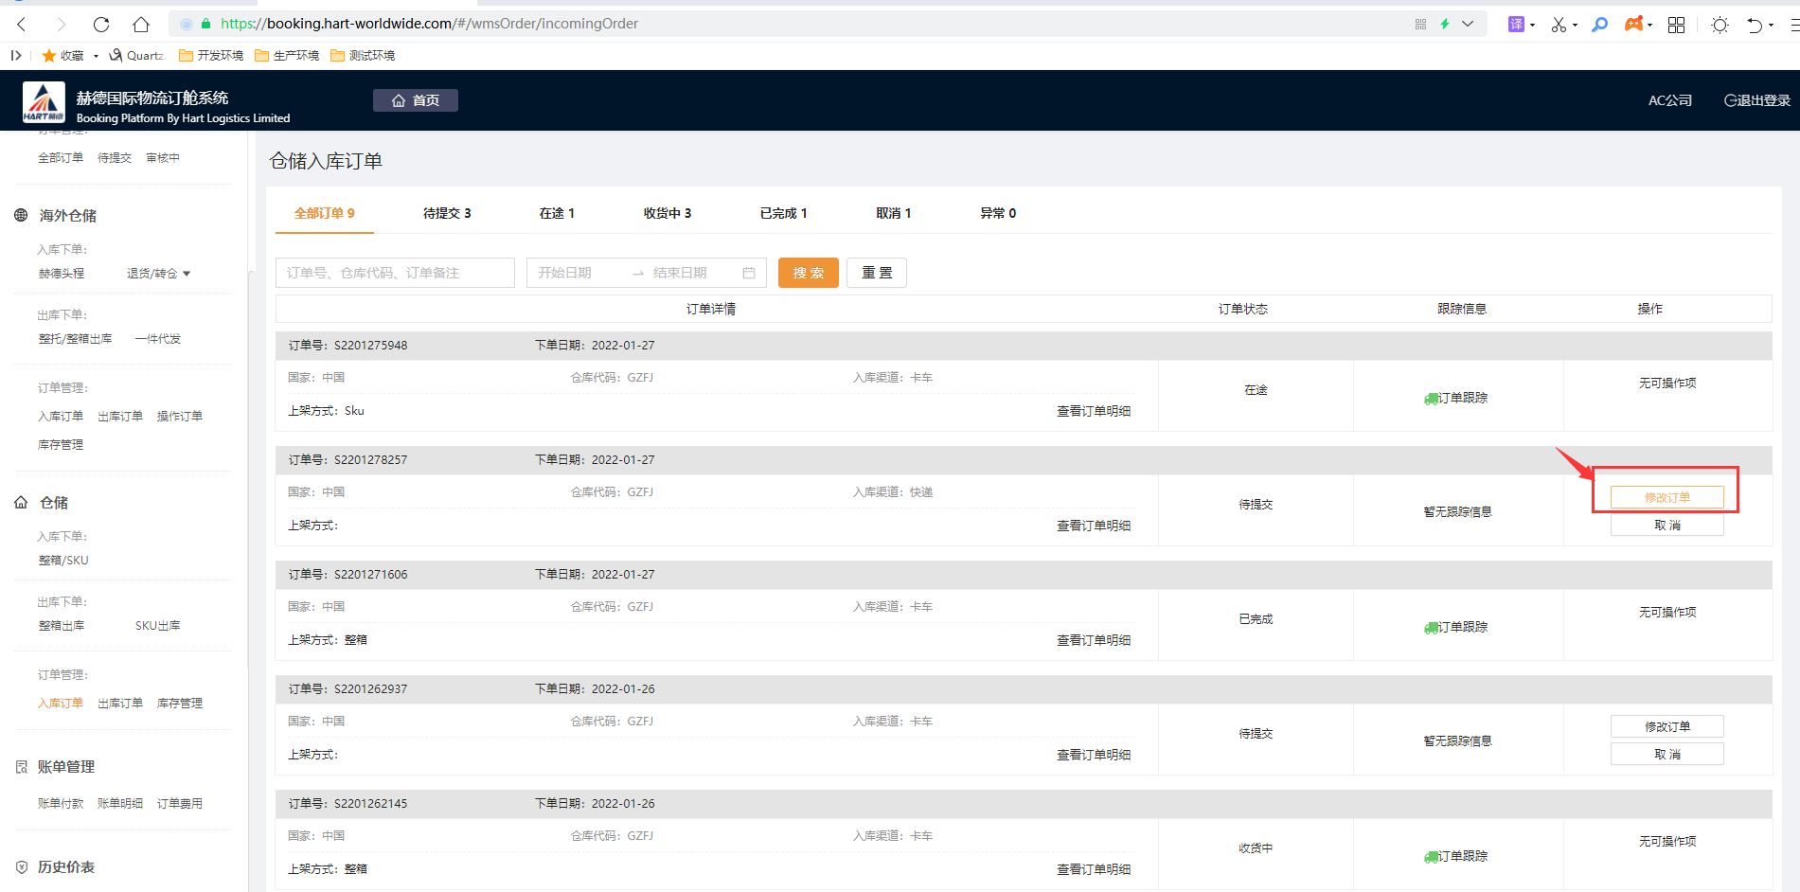The height and width of the screenshot is (892, 1800).
Task: Switch to the 收货中 3 tab
Action: click(x=667, y=213)
